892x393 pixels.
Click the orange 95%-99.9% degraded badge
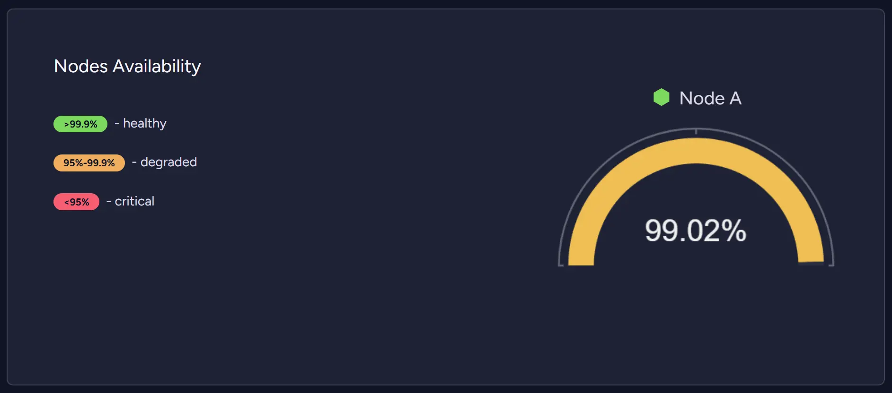(x=89, y=163)
